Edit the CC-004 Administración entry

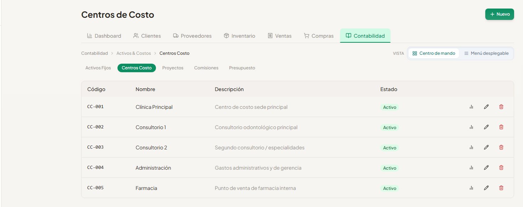point(486,168)
